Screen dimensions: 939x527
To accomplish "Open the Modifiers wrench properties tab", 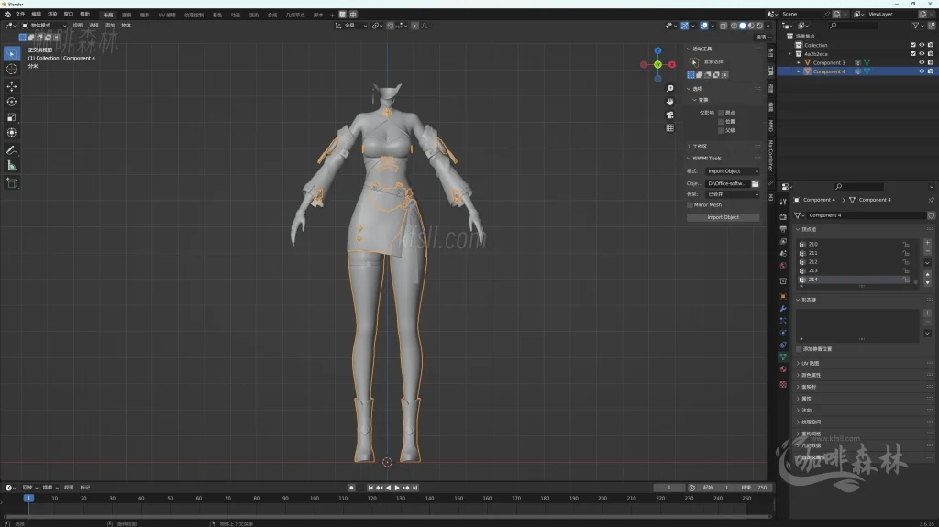I will coord(783,309).
